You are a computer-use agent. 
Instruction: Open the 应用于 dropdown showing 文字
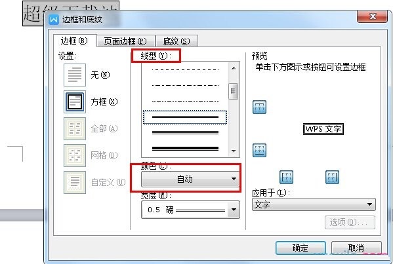tap(314, 204)
